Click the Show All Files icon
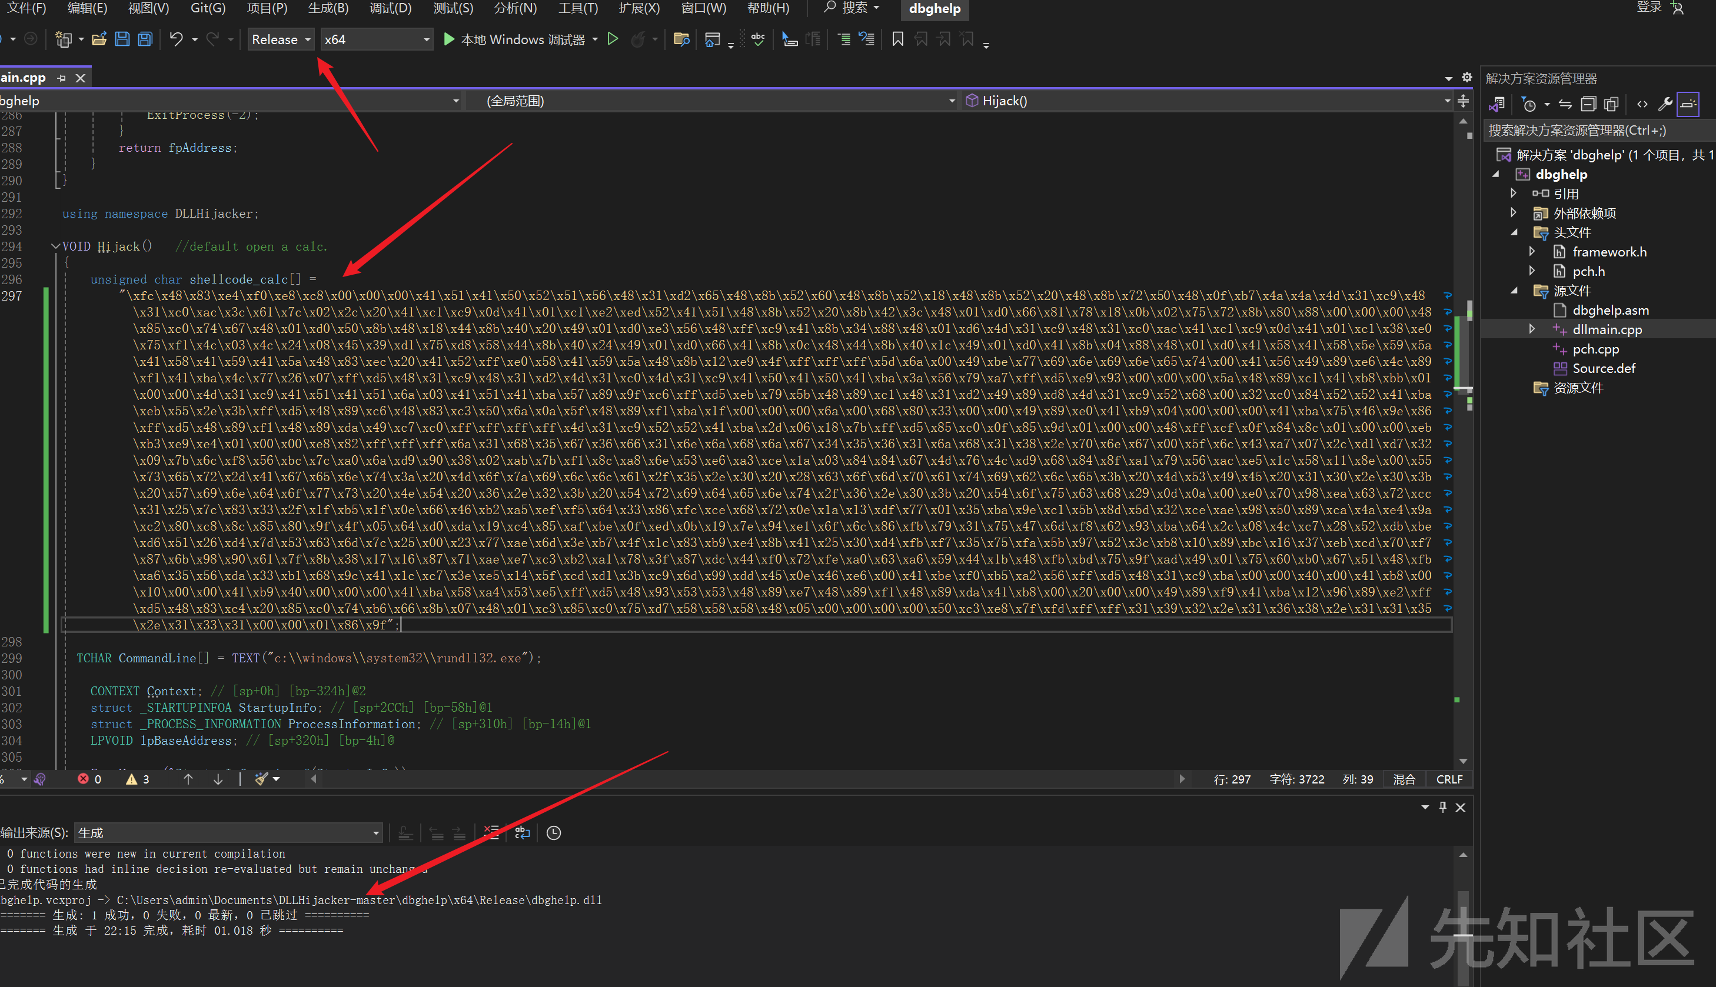1716x987 pixels. tap(1611, 104)
